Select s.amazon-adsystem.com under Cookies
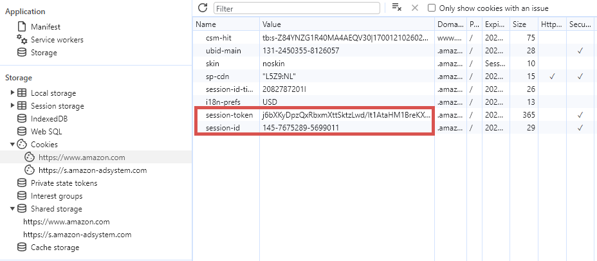The image size is (597, 261). pos(92,170)
